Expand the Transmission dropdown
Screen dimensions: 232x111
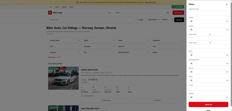click(208, 63)
